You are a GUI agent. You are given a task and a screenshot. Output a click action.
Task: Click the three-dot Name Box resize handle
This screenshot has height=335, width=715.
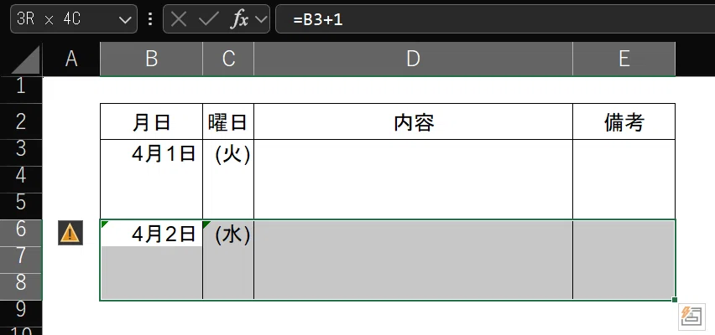[150, 19]
